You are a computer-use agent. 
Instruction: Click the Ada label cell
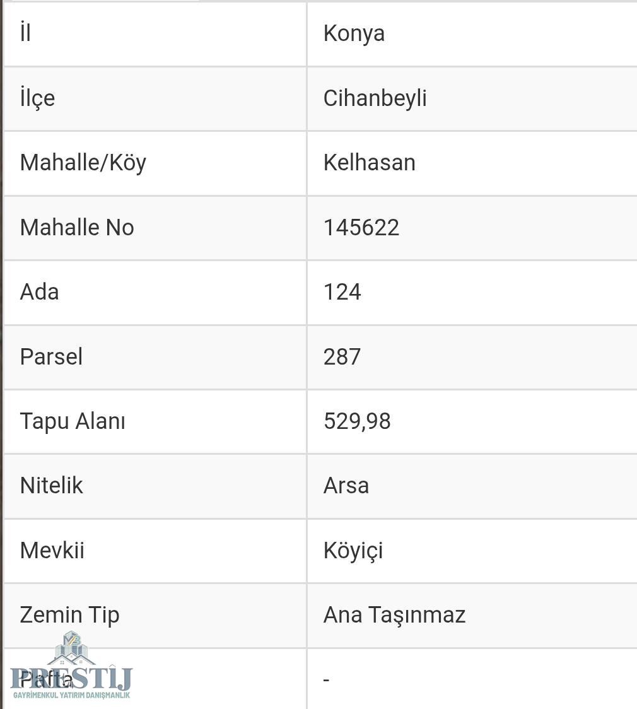click(155, 293)
